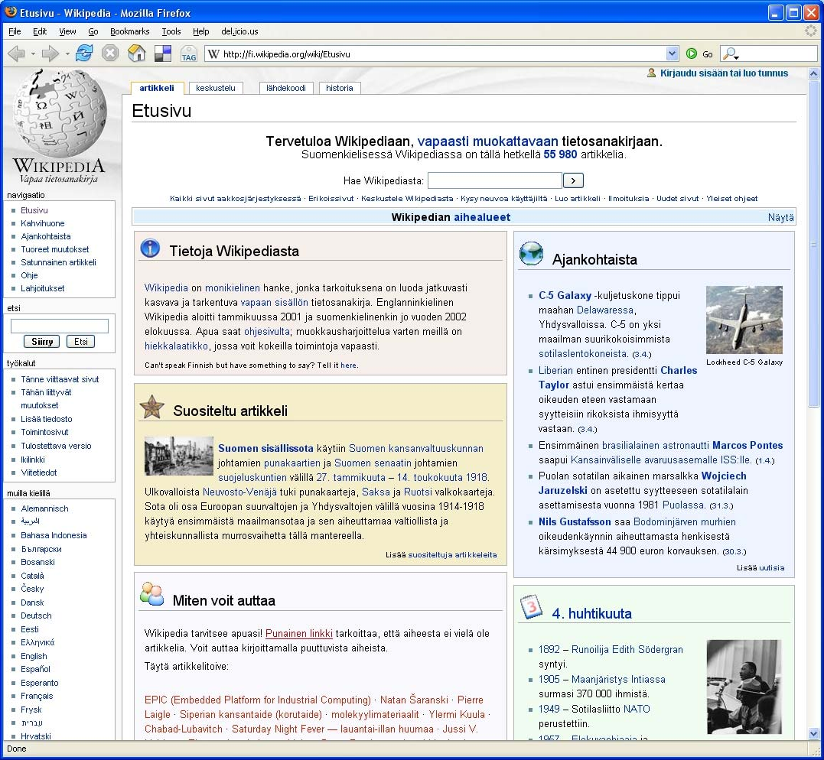Go back with the Back arrow button

(x=16, y=54)
